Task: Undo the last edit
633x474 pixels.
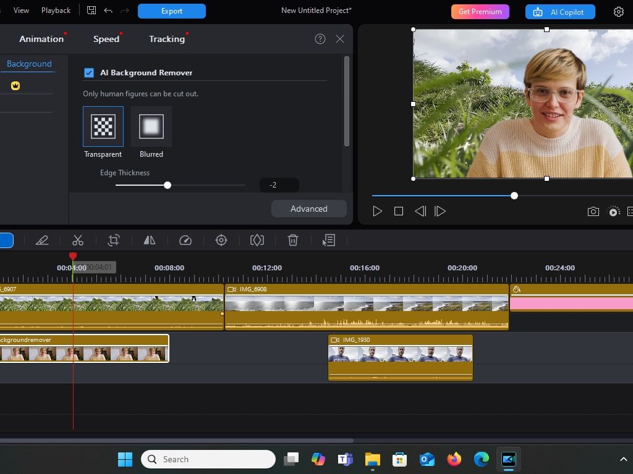Action: click(108, 10)
